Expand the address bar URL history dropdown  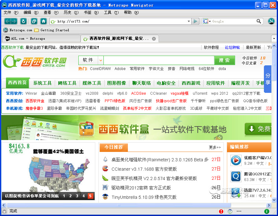tap(189, 21)
